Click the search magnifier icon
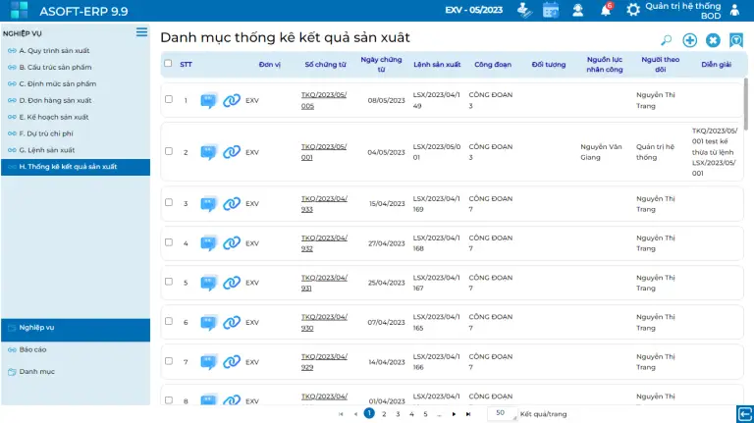Screen dimensions: 754x423 tap(667, 40)
